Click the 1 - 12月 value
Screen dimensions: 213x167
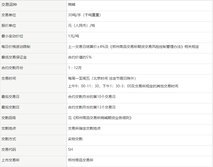(x=75, y=68)
